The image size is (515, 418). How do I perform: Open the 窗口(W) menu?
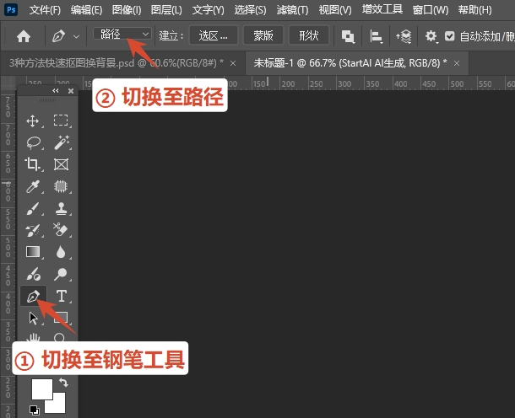tap(431, 10)
